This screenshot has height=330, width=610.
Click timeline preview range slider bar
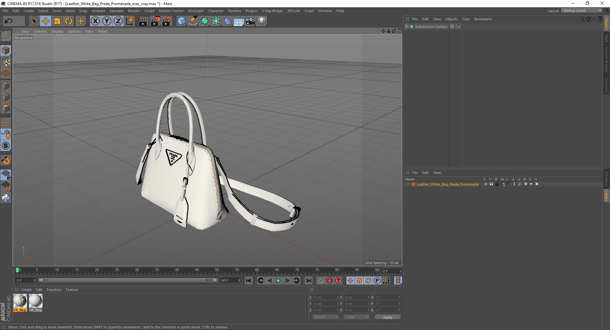(128, 280)
